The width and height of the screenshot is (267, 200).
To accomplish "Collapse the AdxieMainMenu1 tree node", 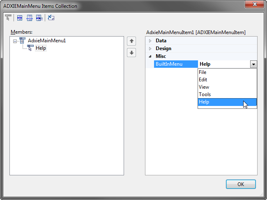I will click(x=15, y=41).
